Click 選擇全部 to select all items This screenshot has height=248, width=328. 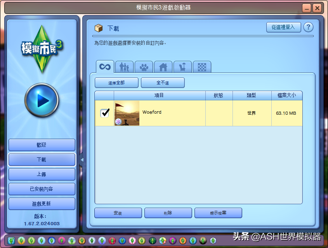pos(116,83)
